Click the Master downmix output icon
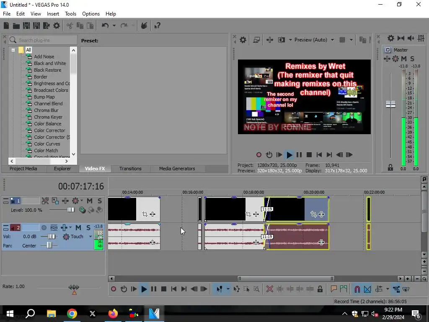 coord(401,38)
